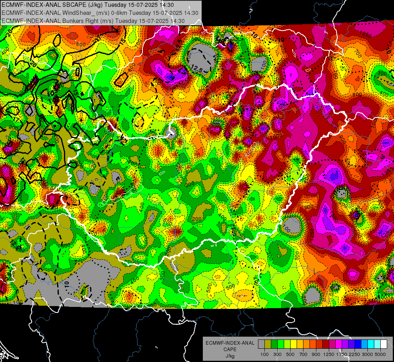Click the CAPE legend label
The width and height of the screenshot is (394, 362).
tap(230, 350)
